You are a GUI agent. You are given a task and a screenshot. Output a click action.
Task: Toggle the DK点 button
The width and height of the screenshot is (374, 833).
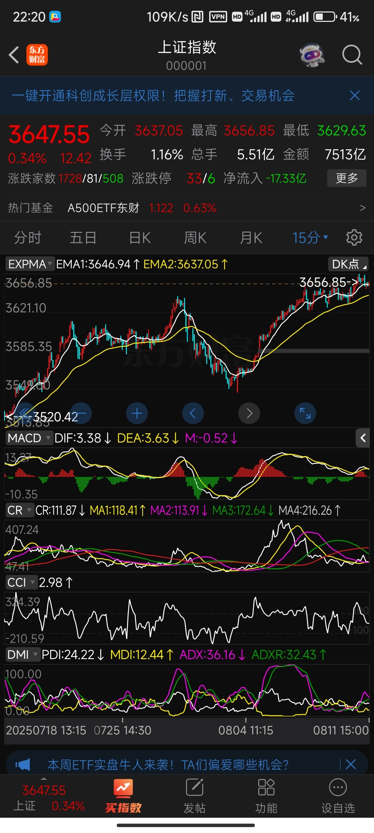click(x=348, y=264)
